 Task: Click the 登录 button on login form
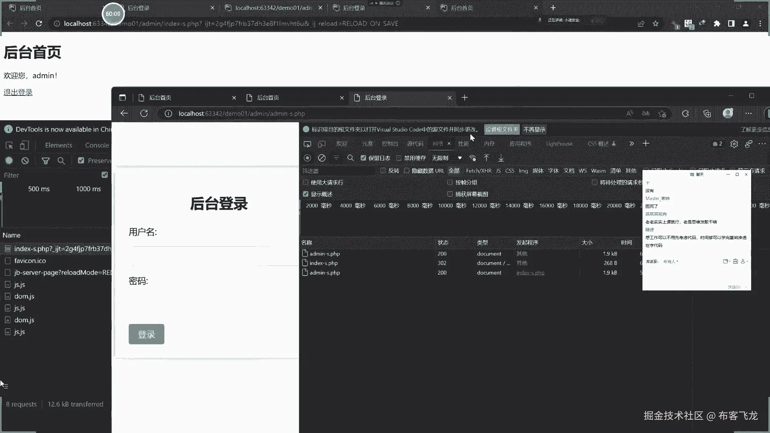tap(146, 334)
